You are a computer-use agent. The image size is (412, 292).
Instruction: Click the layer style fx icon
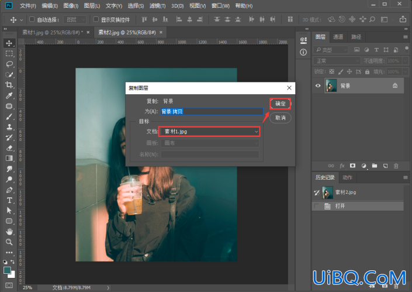click(342, 166)
